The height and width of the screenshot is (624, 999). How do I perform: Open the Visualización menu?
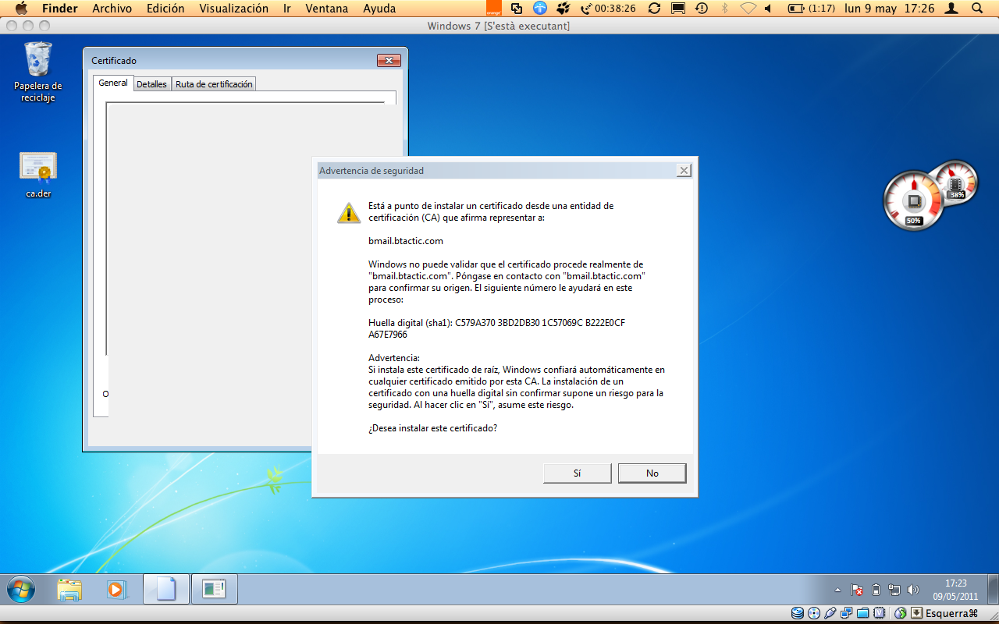pos(233,9)
